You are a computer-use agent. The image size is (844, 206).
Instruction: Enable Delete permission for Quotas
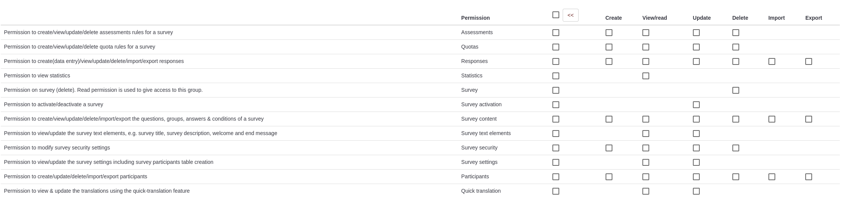[x=735, y=47]
